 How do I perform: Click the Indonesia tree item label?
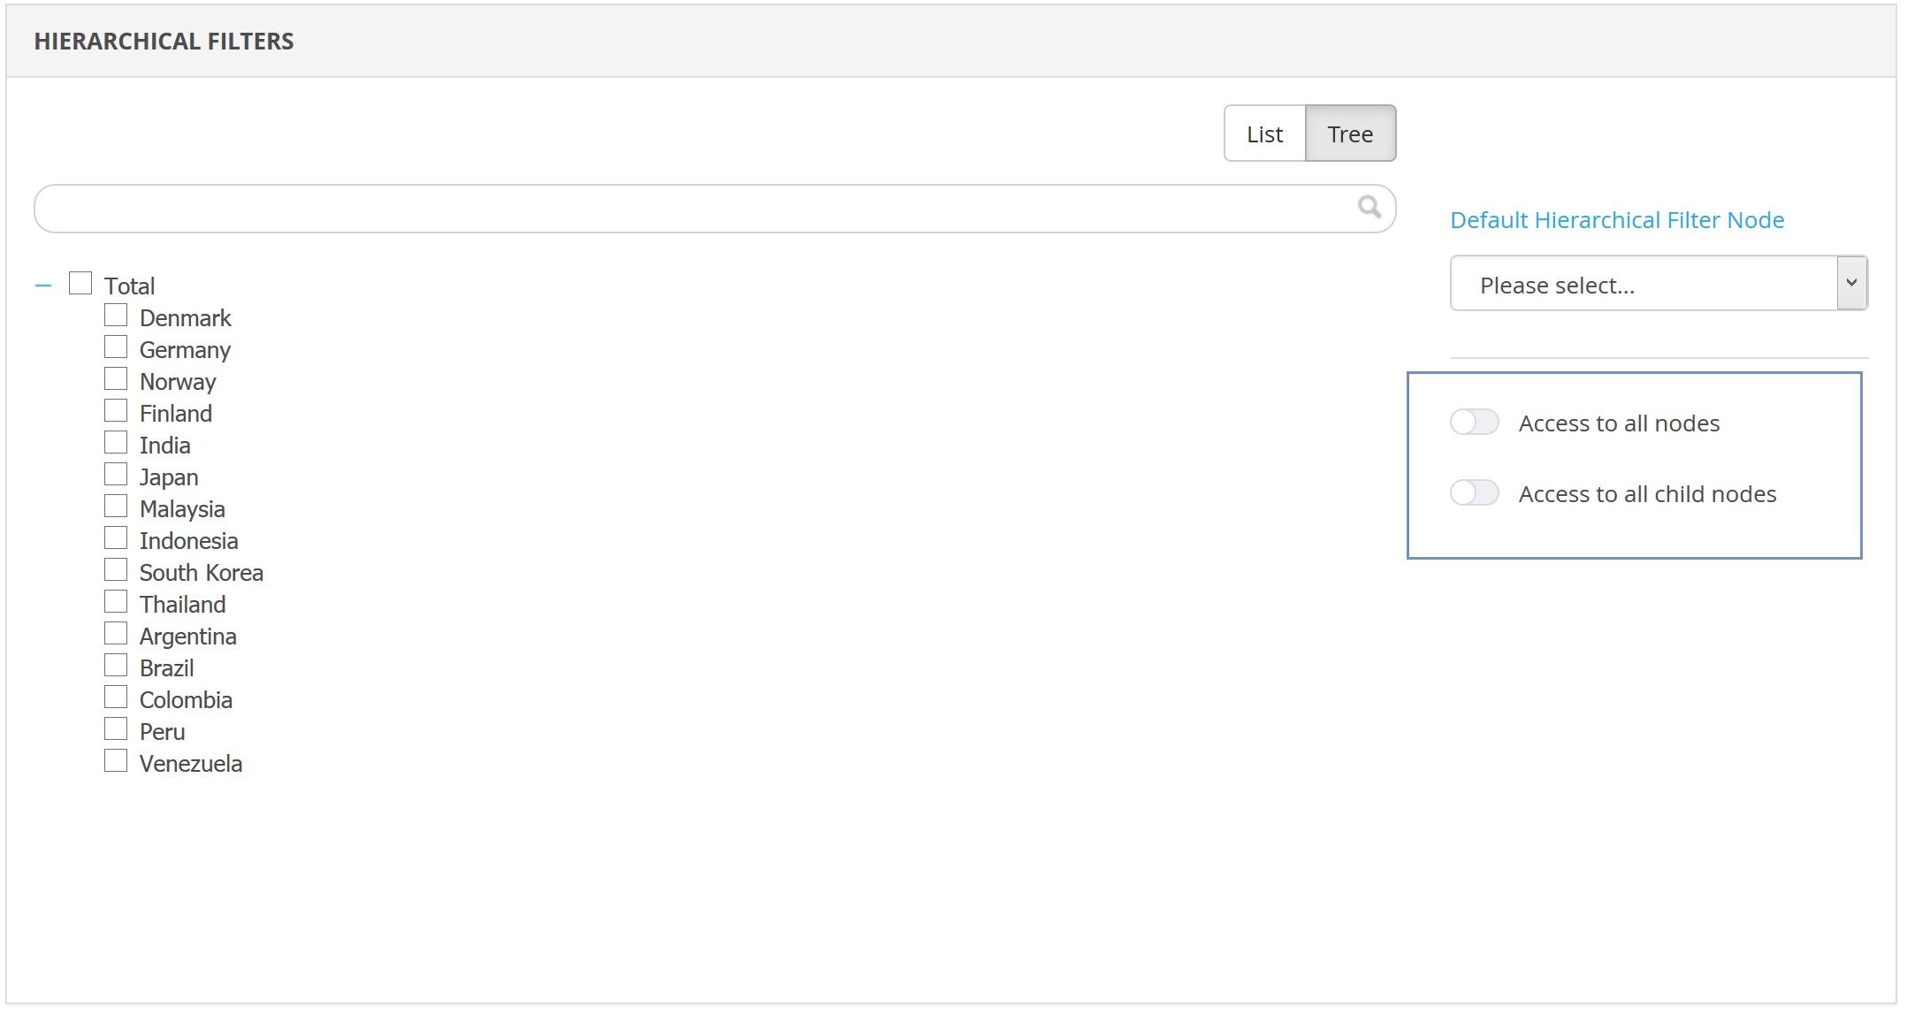188,541
